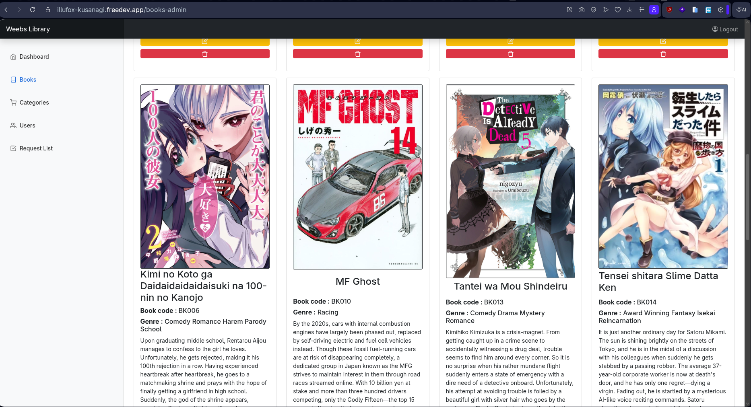Click the Tantei wa Mou Shindeiru title

click(x=510, y=286)
